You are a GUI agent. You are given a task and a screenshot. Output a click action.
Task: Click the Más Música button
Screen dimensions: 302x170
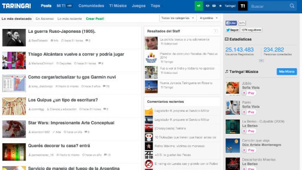click(x=287, y=71)
